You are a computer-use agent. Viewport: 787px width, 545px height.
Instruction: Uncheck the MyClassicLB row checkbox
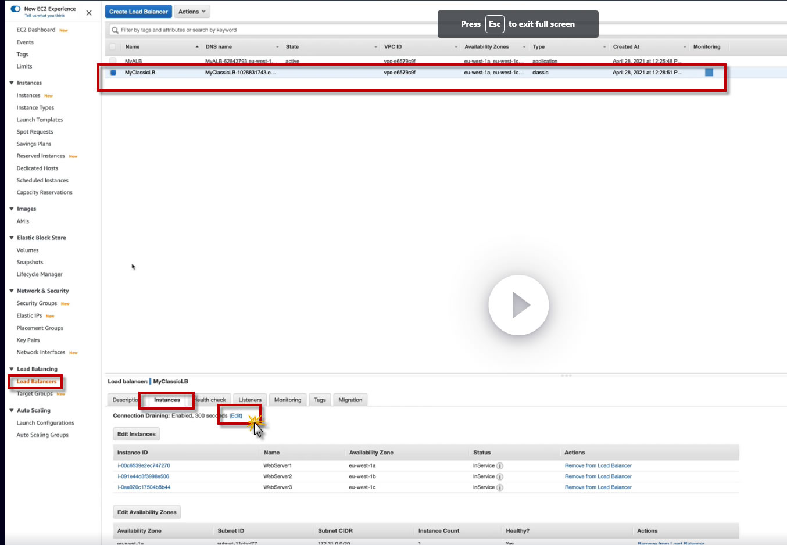(x=113, y=73)
